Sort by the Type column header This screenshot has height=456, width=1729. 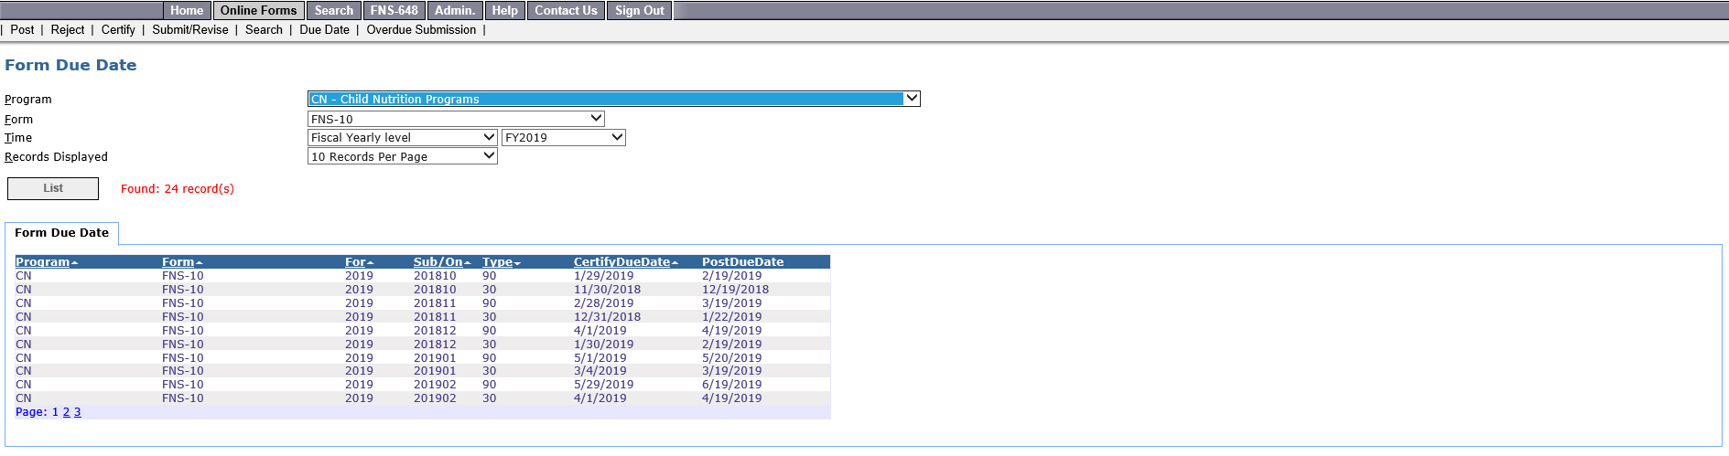click(497, 261)
